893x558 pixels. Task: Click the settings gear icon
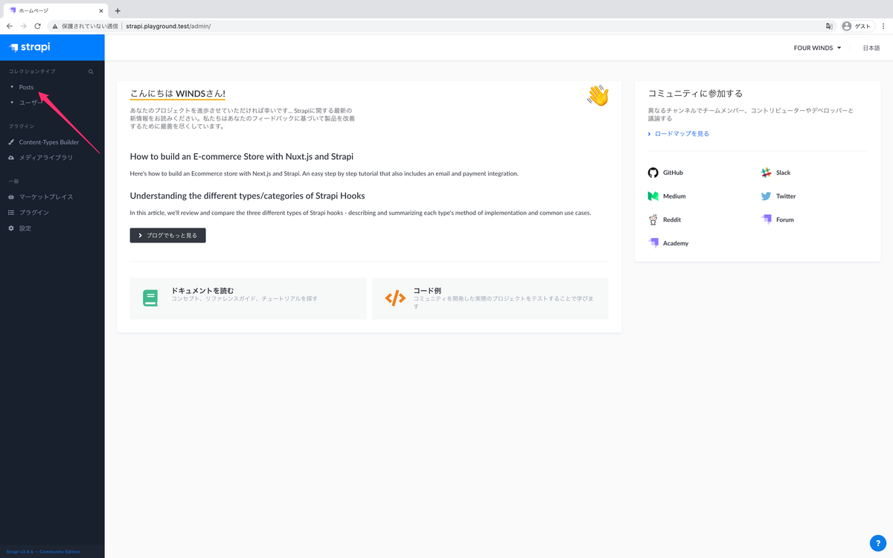click(11, 228)
